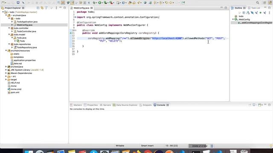Viewport: 273px width, 153px height.
Task: Click the Debug bug icon in toolbar
Action: click(x=94, y=3)
